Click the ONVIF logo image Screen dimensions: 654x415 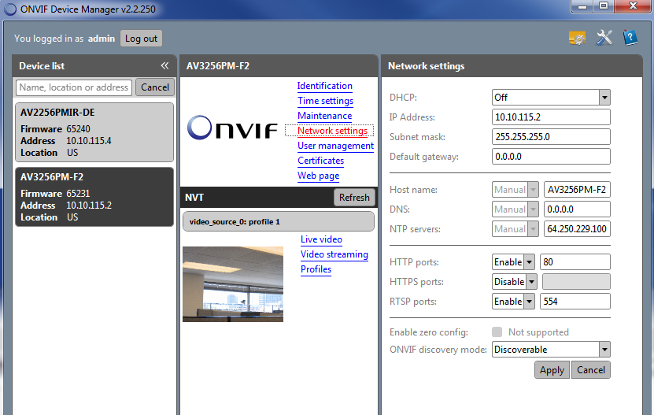coord(232,128)
